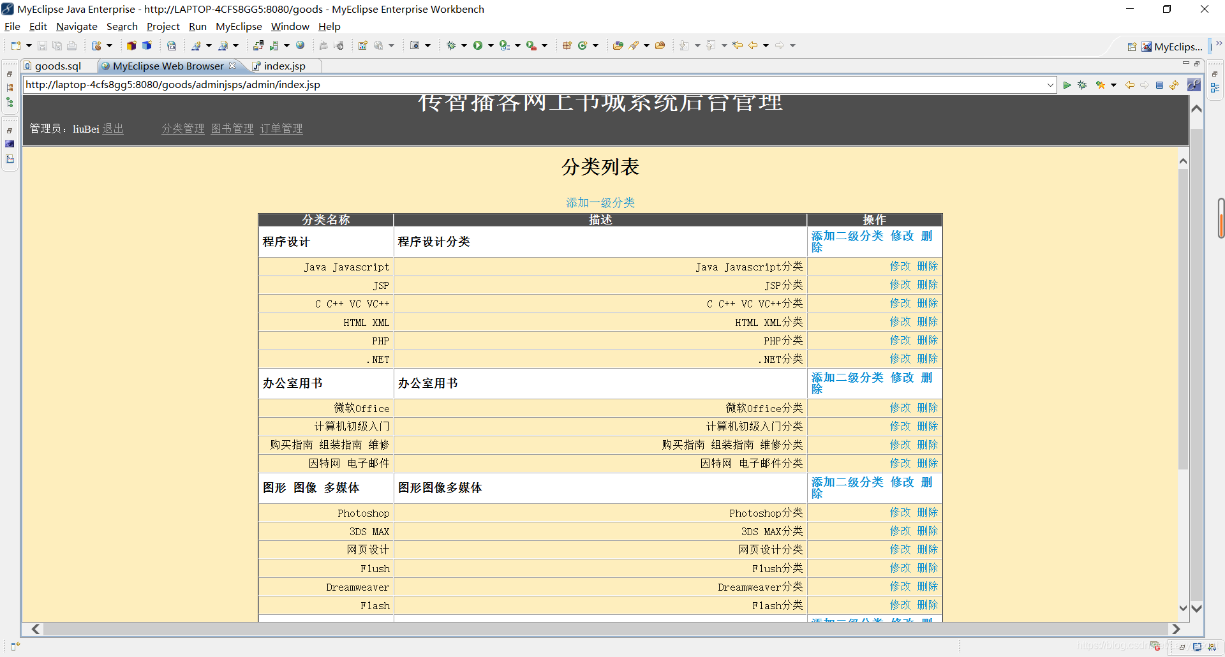Click the bottom horizontal scrollbar right arrow
The image size is (1225, 657).
click(x=1176, y=630)
